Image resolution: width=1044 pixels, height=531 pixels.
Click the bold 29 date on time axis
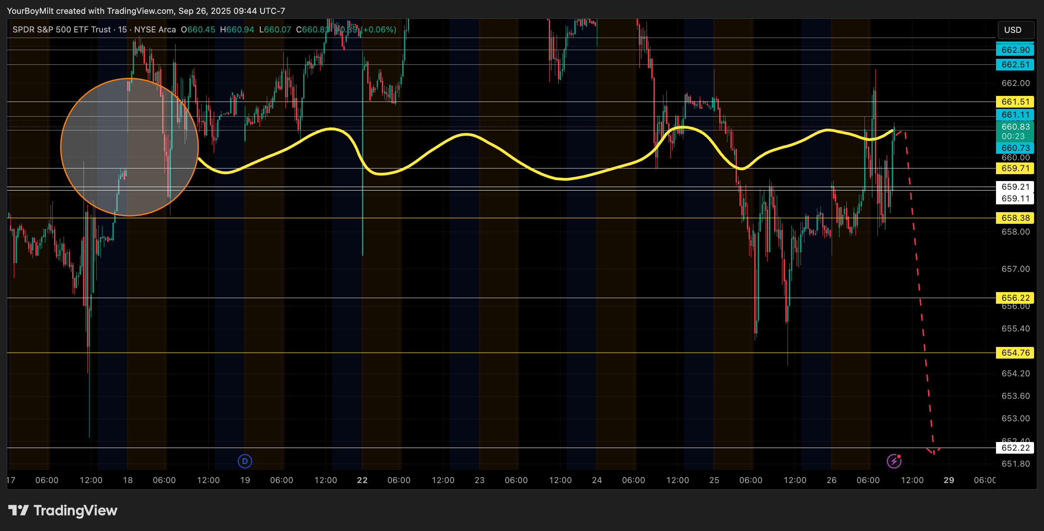point(948,480)
